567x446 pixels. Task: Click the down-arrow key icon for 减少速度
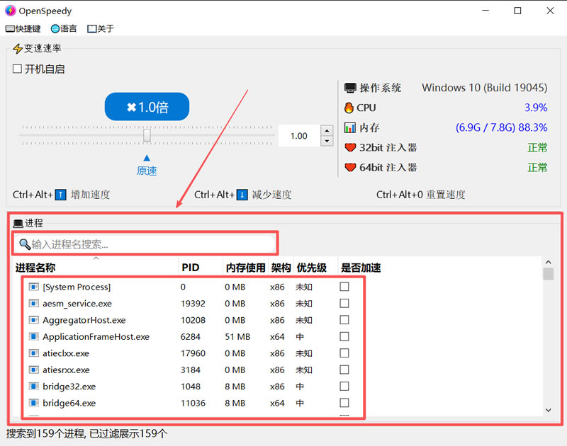[x=242, y=195]
